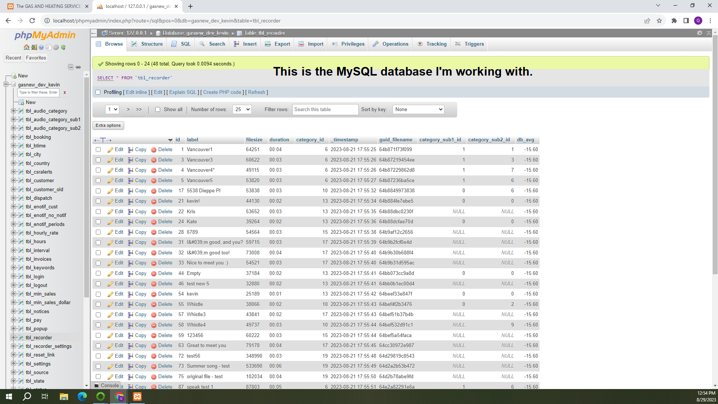Go to the Operations tab
The image size is (718, 404).
click(x=391, y=44)
